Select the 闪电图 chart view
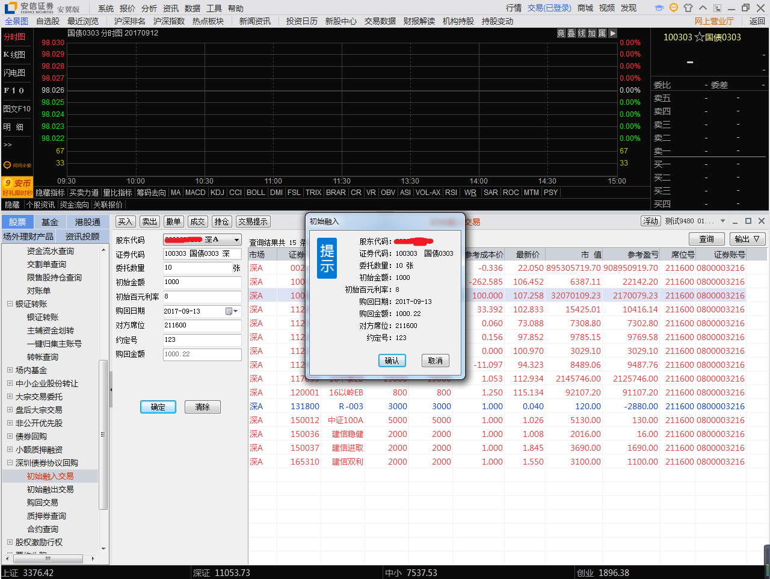The image size is (770, 579). click(14, 73)
